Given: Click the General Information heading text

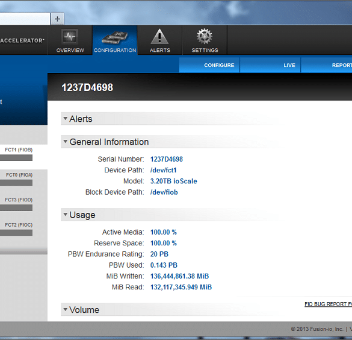Looking at the screenshot, I should [x=109, y=142].
